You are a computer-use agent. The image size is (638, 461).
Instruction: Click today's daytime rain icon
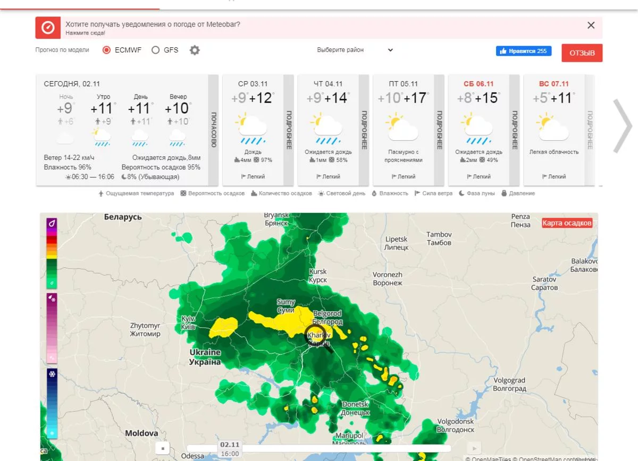[x=140, y=137]
